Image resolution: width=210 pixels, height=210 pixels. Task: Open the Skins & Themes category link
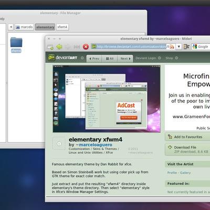point(104,149)
